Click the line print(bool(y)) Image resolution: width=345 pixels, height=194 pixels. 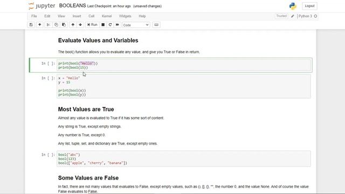pos(72,95)
